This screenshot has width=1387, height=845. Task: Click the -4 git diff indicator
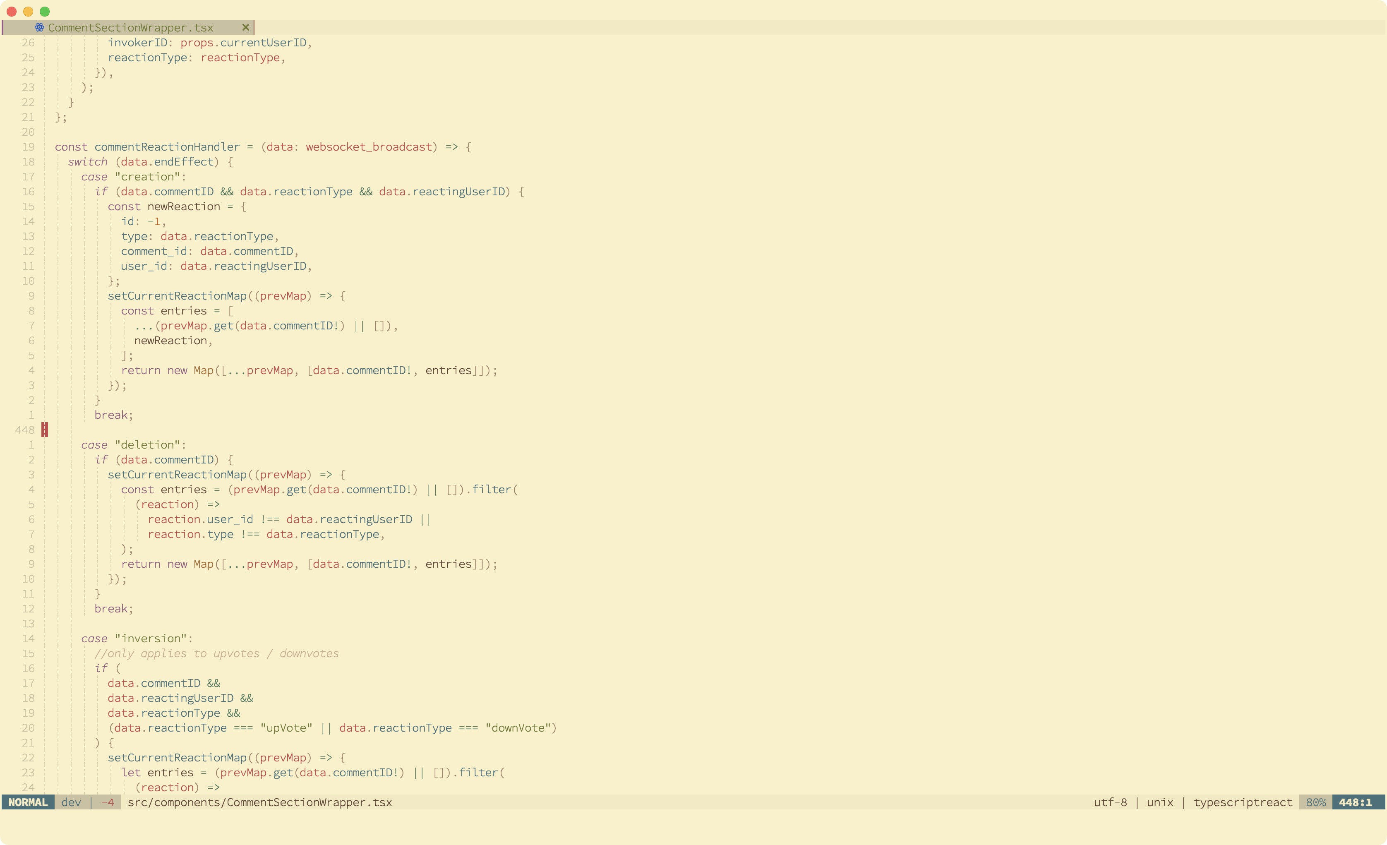coord(108,802)
